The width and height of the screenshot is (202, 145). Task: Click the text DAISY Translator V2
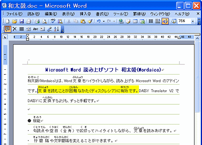point(156,91)
